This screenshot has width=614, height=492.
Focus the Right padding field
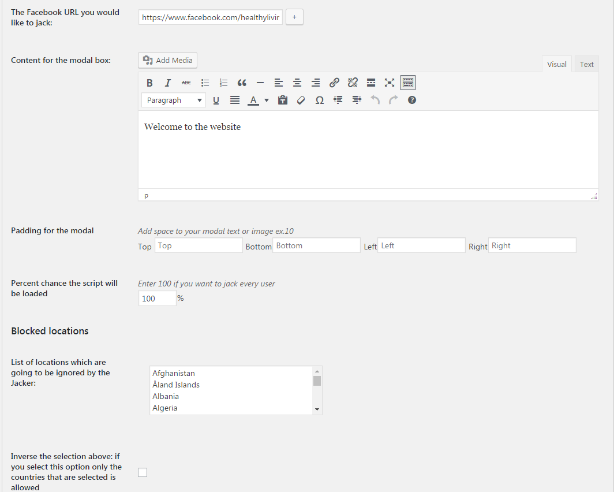click(532, 245)
